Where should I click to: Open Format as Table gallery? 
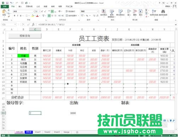112,13
